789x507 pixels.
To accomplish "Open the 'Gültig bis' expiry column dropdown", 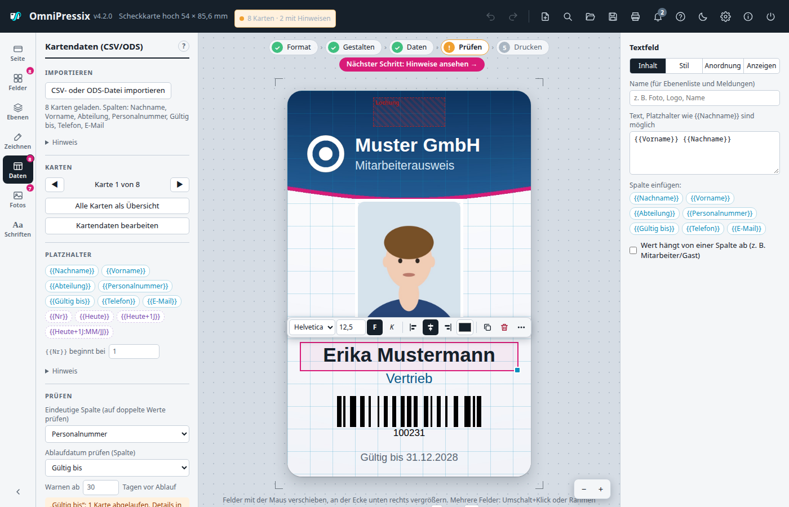I will tap(117, 468).
